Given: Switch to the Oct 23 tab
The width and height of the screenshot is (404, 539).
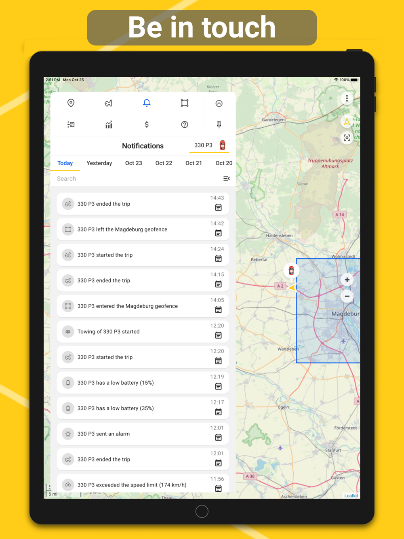Looking at the screenshot, I should tap(134, 163).
